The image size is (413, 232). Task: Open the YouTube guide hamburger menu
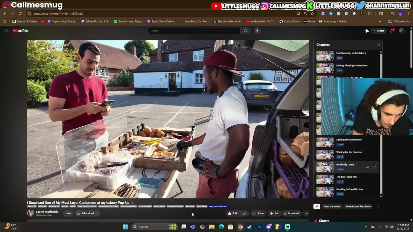(6, 31)
